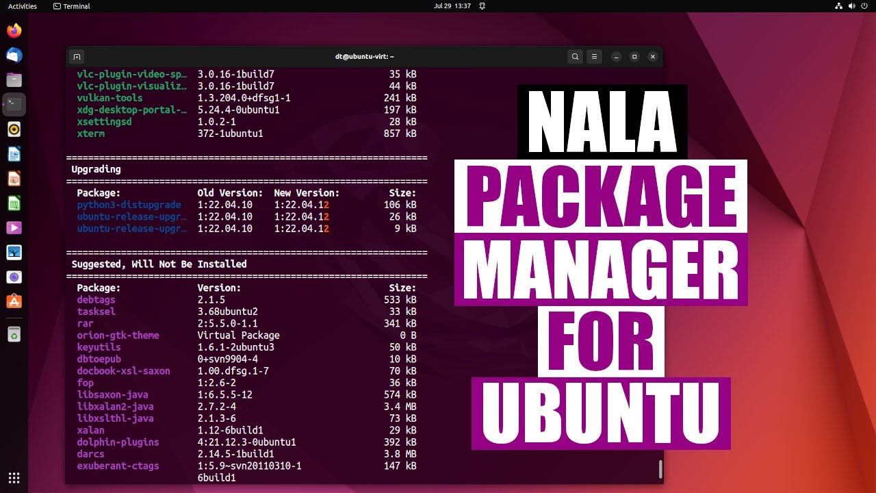The height and width of the screenshot is (493, 876).
Task: Open the power menu in the top bar
Action: pos(864,6)
